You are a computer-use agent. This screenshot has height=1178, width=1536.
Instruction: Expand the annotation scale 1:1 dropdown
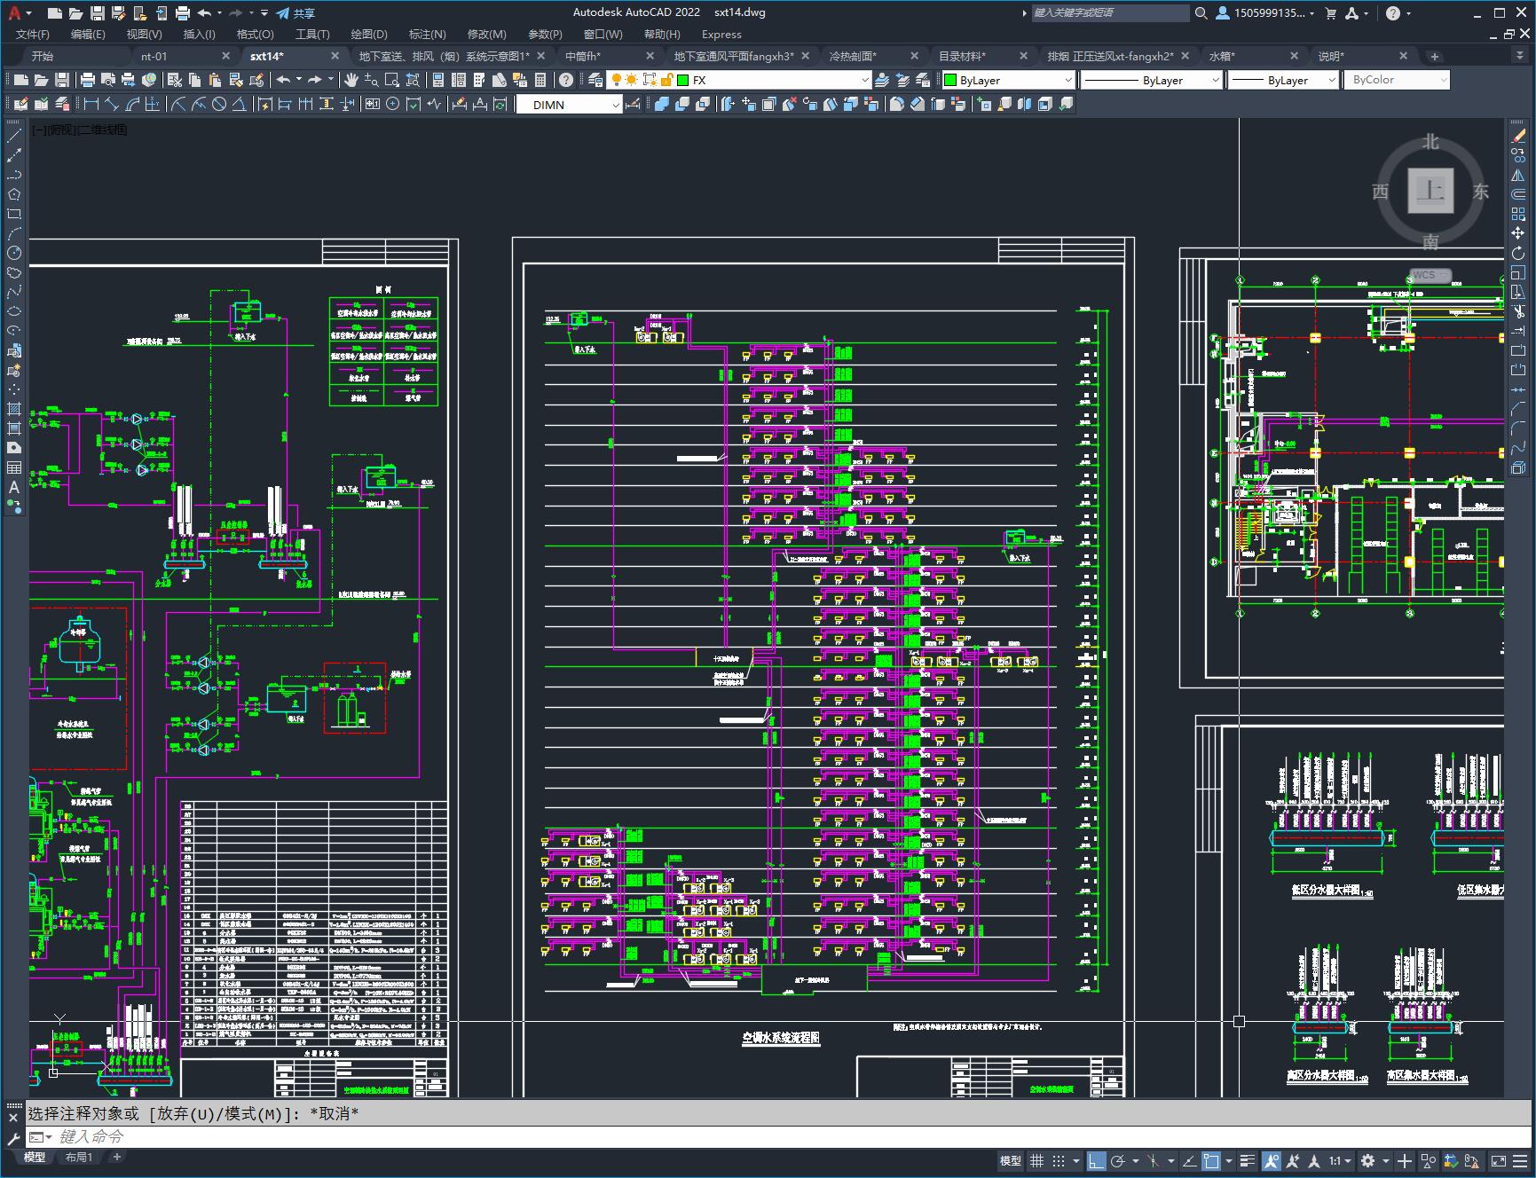tap(1340, 1160)
